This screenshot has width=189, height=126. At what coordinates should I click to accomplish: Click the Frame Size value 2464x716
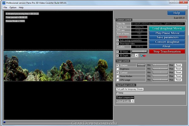[139, 27]
